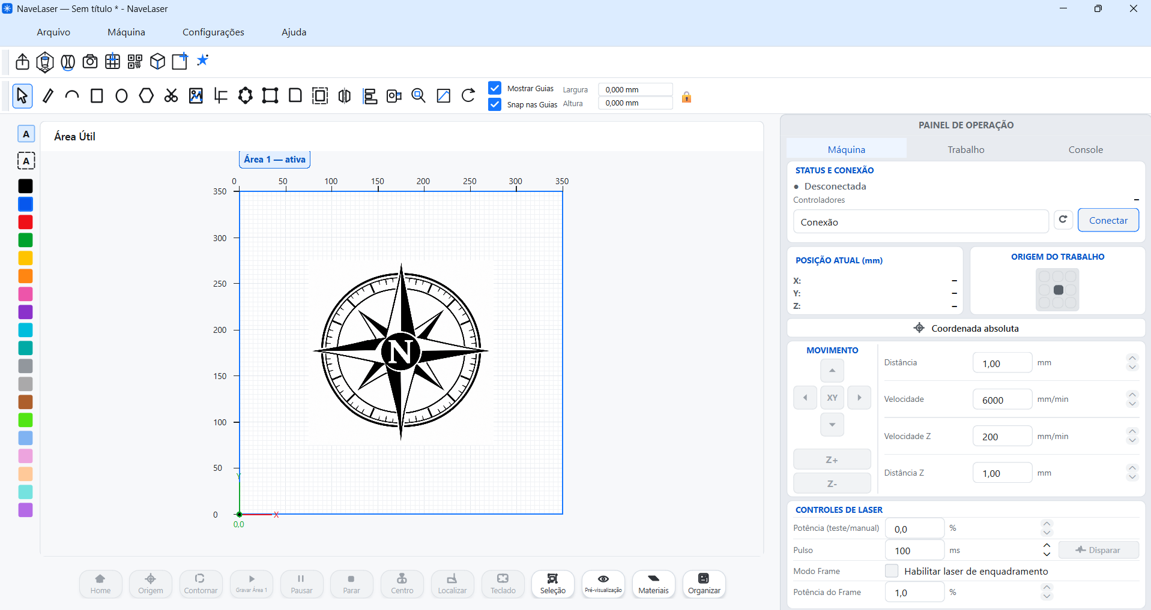Edit nodes with the circular node tool

(x=246, y=96)
